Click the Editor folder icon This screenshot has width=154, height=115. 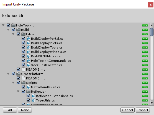click(x=23, y=34)
